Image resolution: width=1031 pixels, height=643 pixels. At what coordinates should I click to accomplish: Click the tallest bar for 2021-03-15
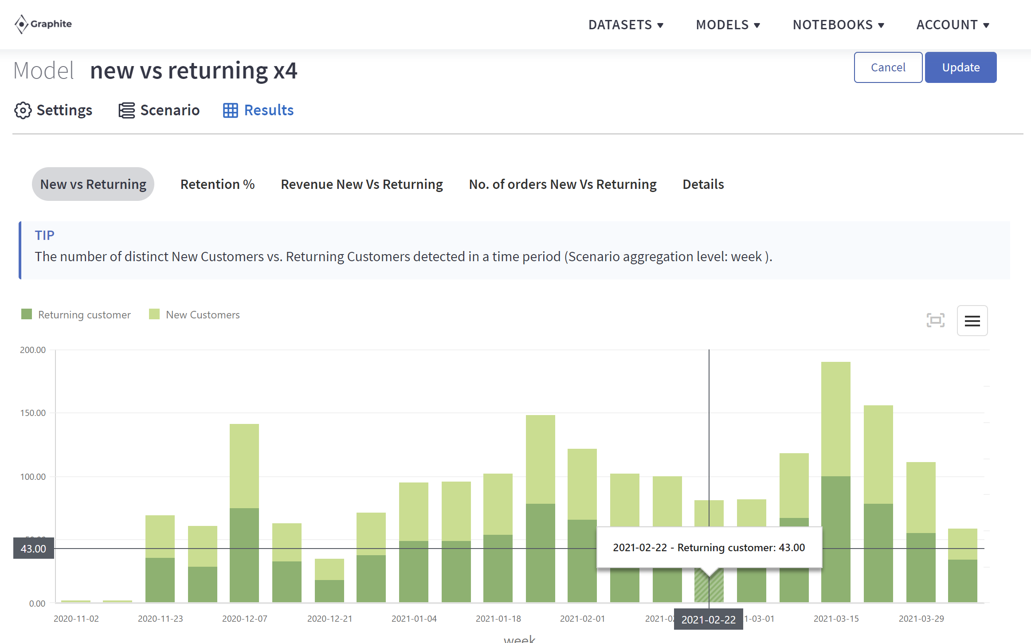pyautogui.click(x=835, y=443)
